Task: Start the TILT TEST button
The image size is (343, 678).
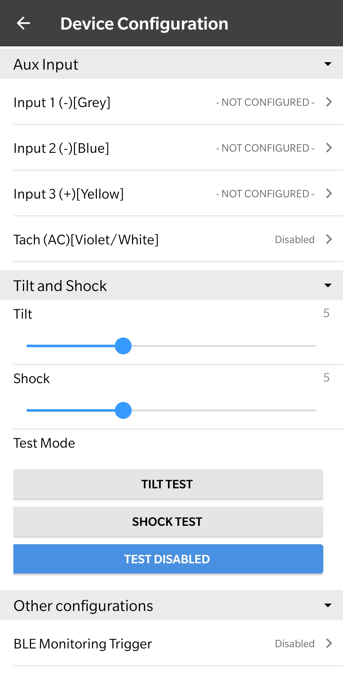Action: tap(168, 484)
